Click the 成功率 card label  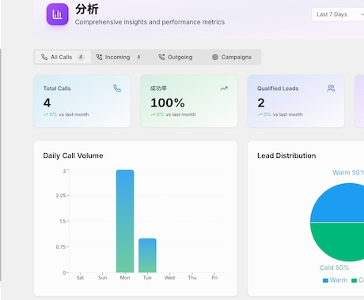tap(158, 88)
